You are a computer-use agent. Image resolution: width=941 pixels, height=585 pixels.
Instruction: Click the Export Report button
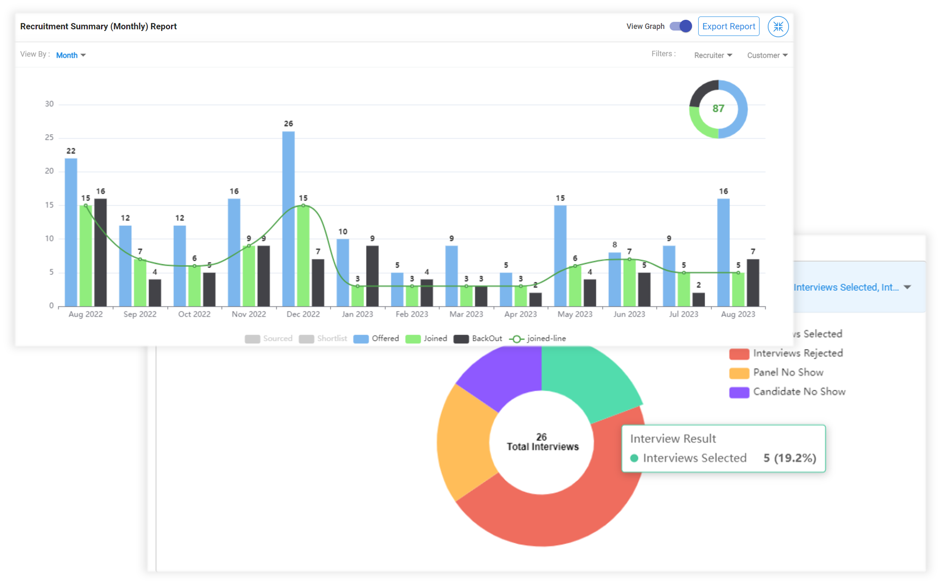(729, 26)
